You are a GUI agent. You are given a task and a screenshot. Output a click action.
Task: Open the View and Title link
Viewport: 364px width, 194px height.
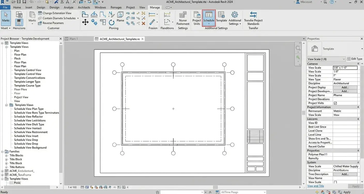[315, 186]
